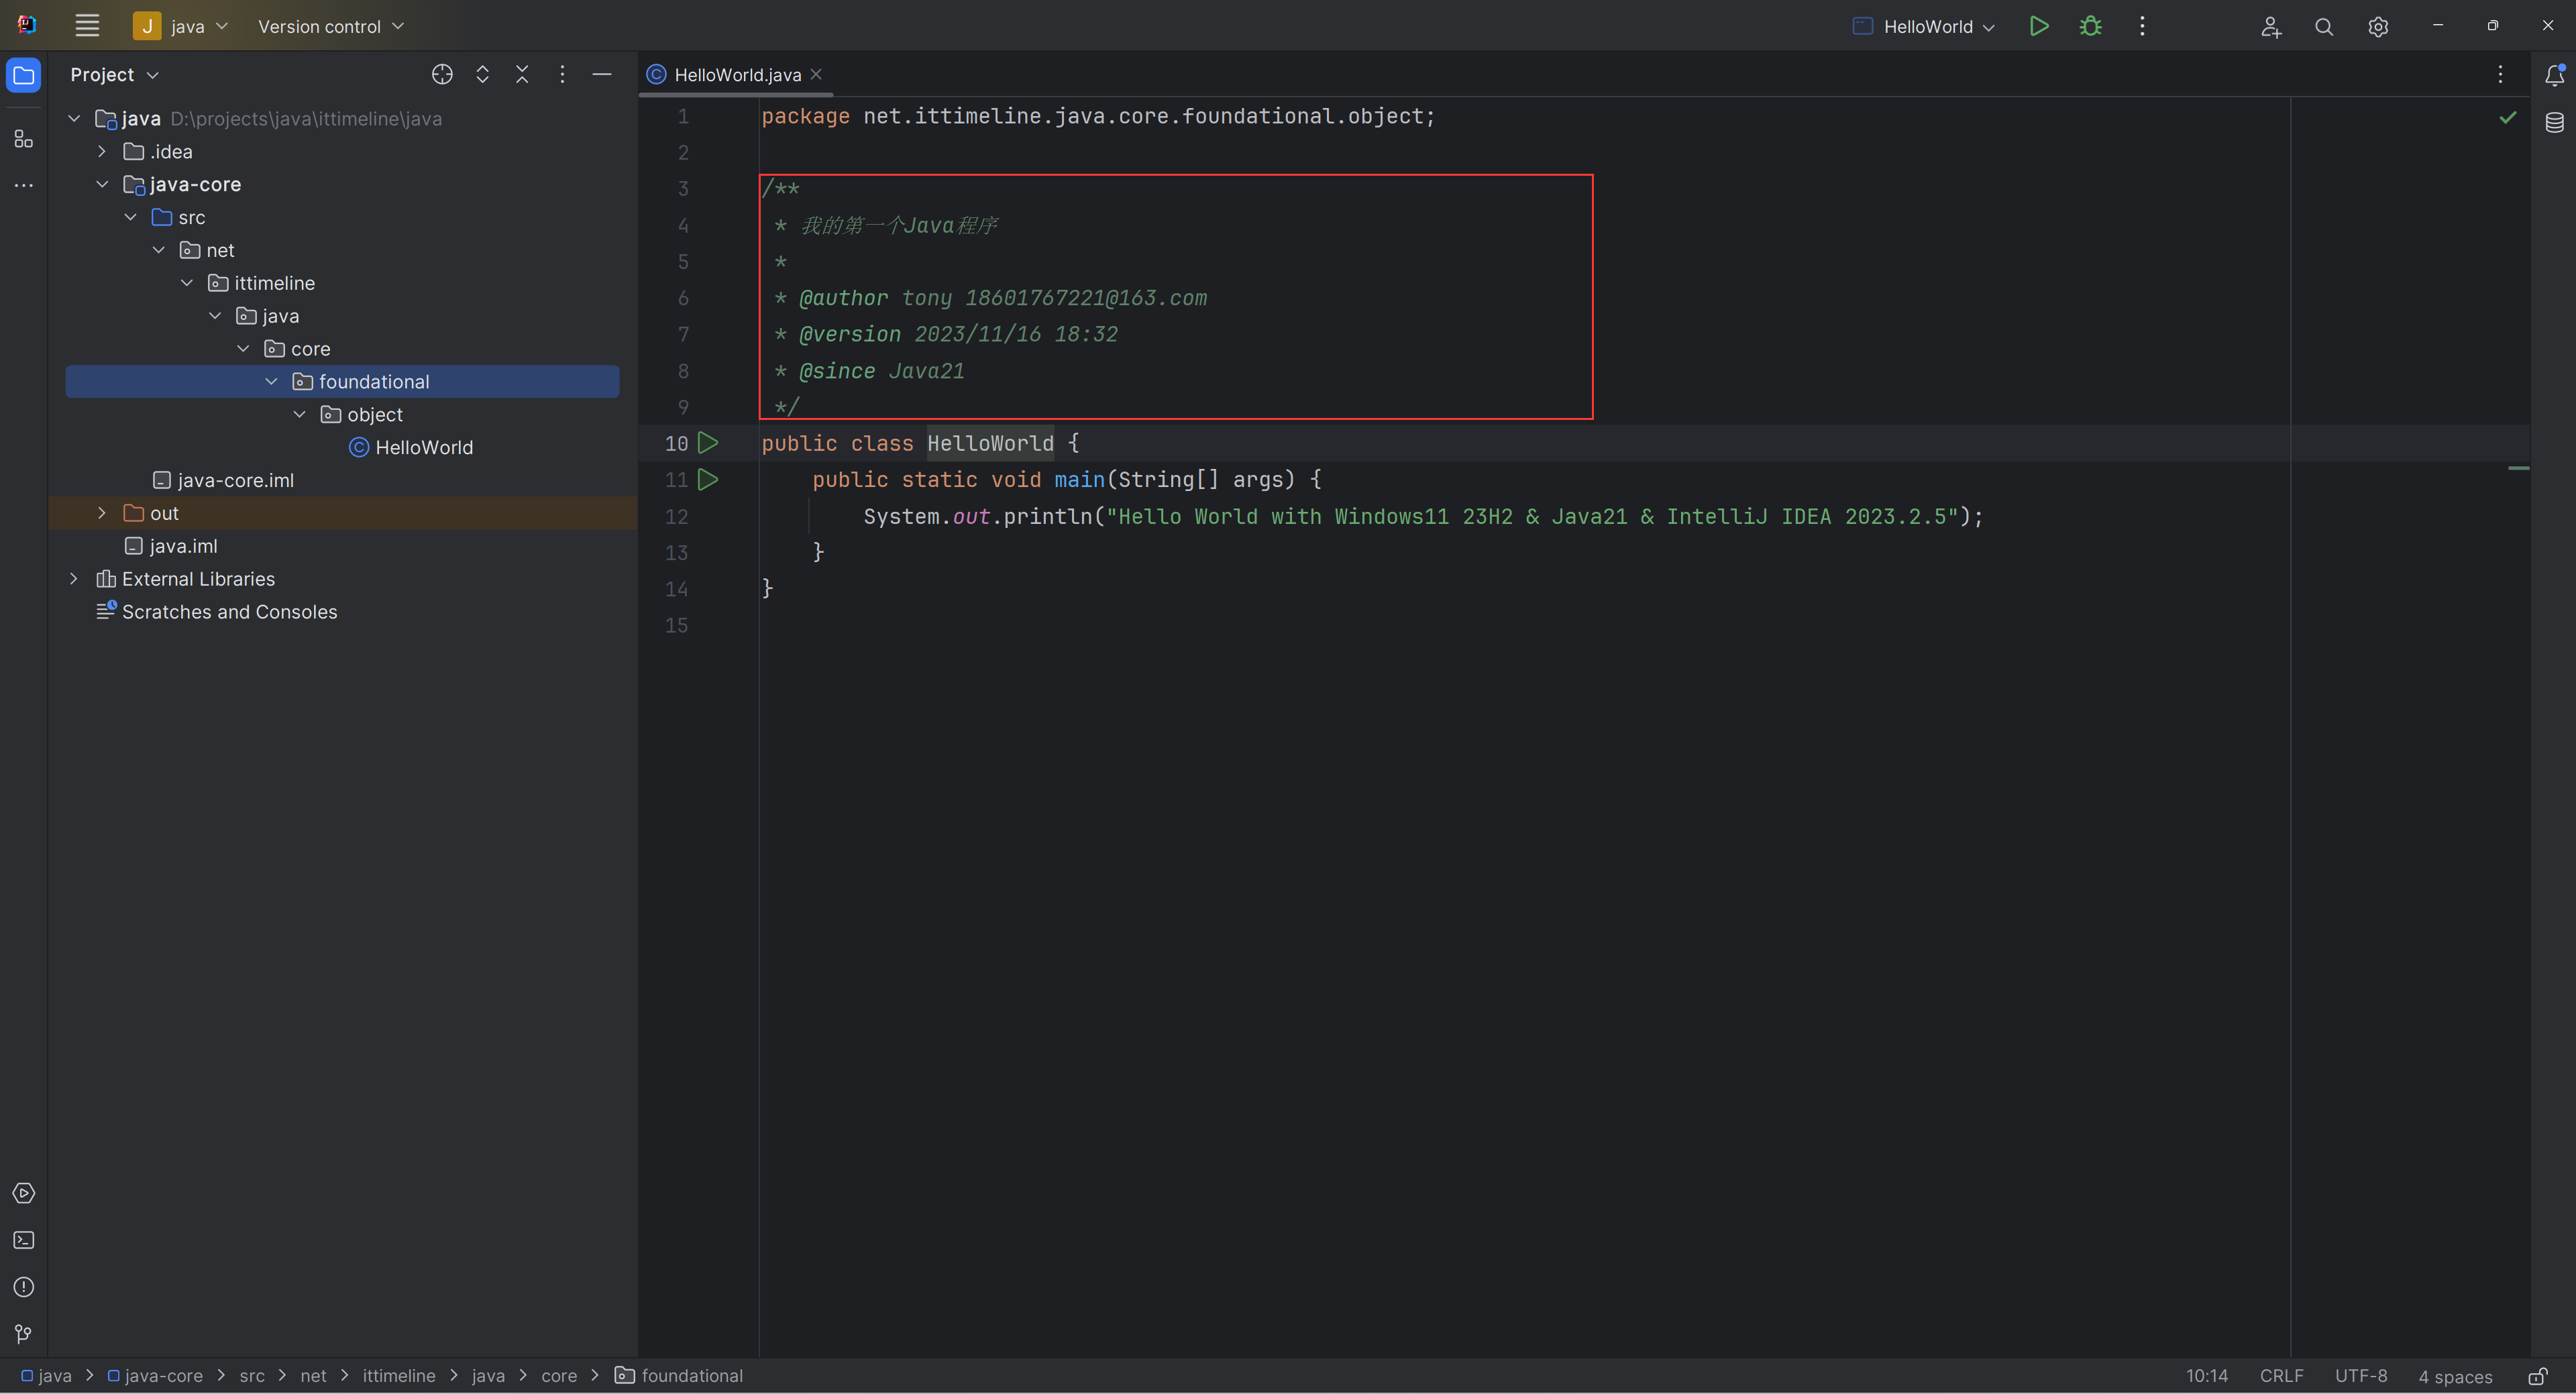The image size is (2576, 1394).
Task: Open Notifications bell panel
Action: (x=2554, y=75)
